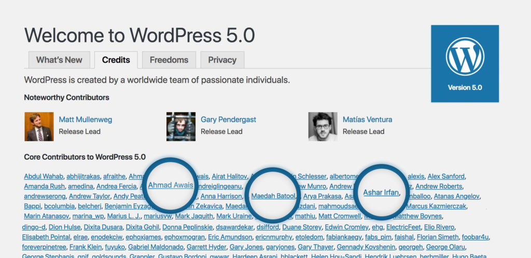Open Mark Jaquith contributor link
Screen dimensions: 531x258
tap(194, 216)
